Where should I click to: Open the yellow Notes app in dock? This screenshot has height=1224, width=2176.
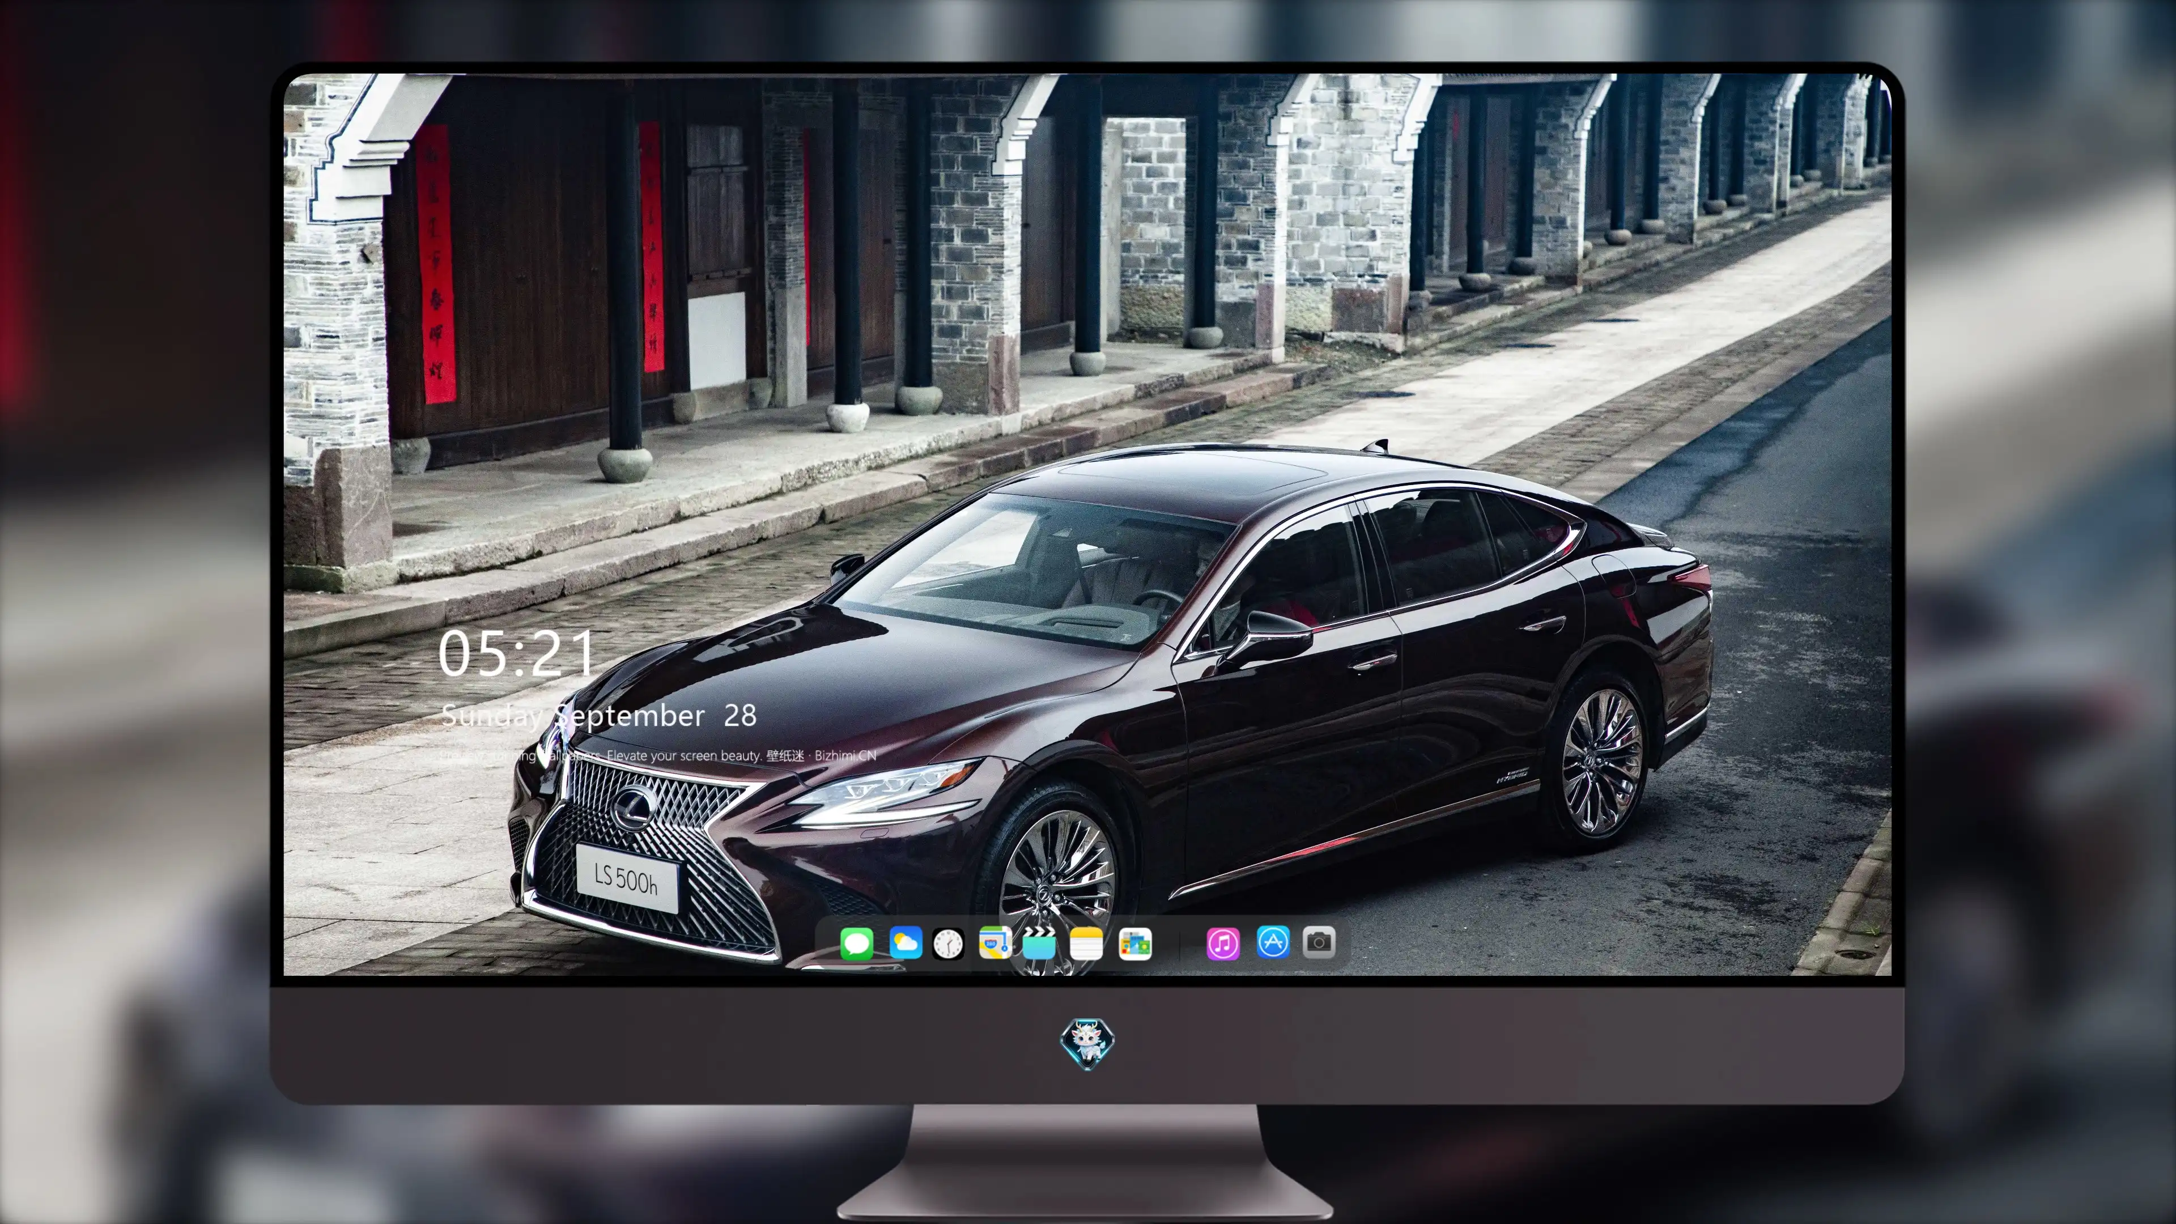(x=1086, y=943)
